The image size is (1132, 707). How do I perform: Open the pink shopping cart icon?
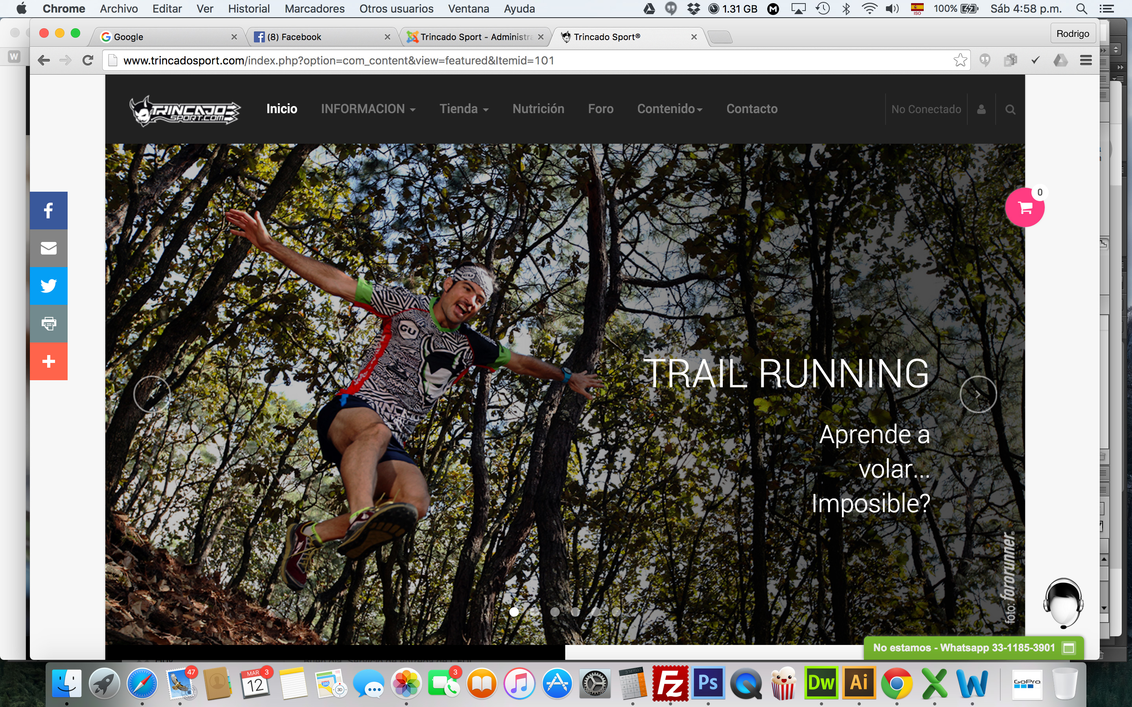click(1024, 208)
